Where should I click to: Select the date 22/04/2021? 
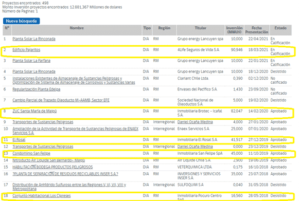pos(258,39)
